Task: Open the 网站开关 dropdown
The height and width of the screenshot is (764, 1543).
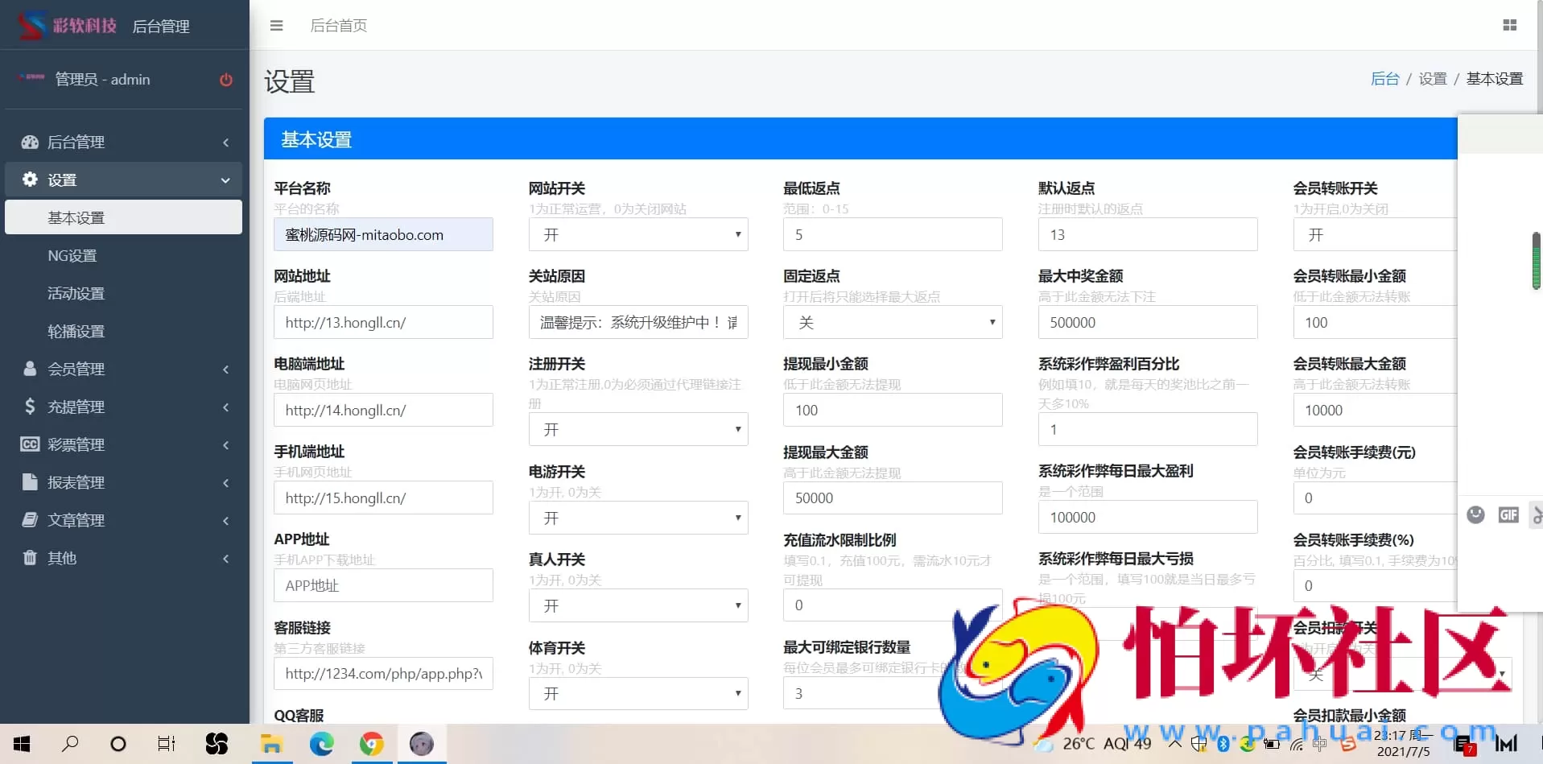Action: [x=637, y=234]
